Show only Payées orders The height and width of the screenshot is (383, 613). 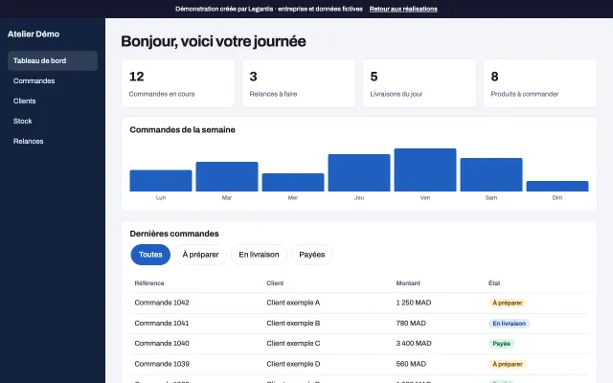[311, 255]
